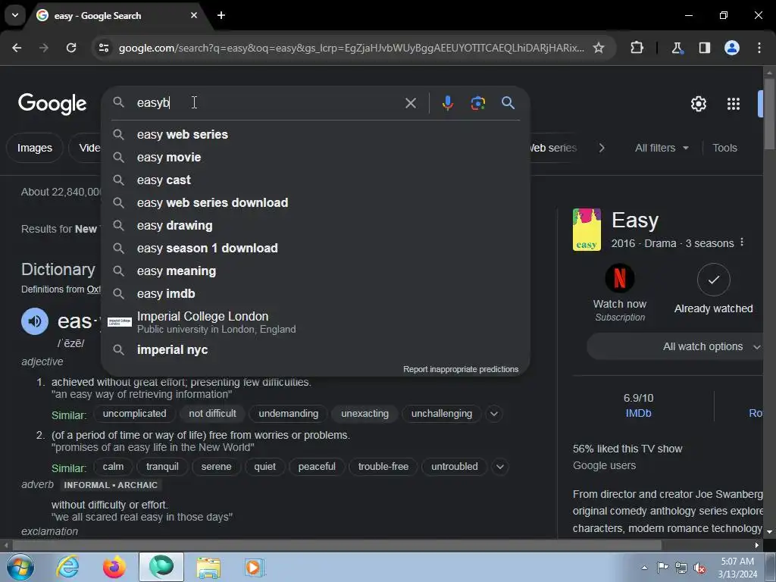
Task: Choose suggestion easy web series download
Action: pos(315,202)
